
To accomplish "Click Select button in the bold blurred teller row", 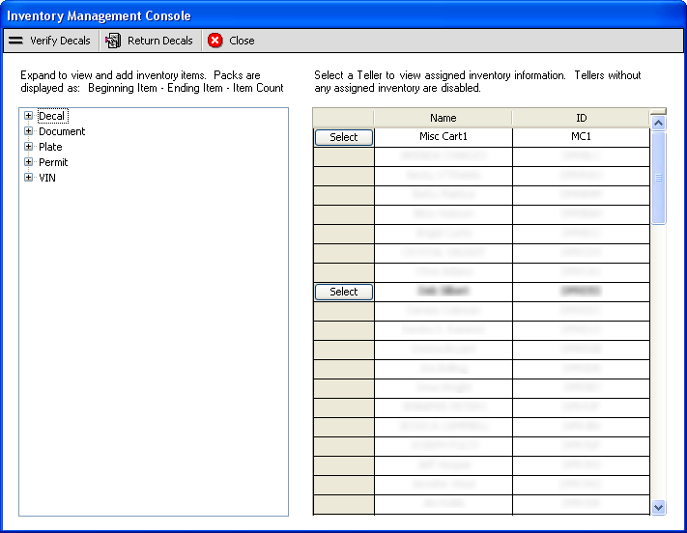I will coord(344,292).
